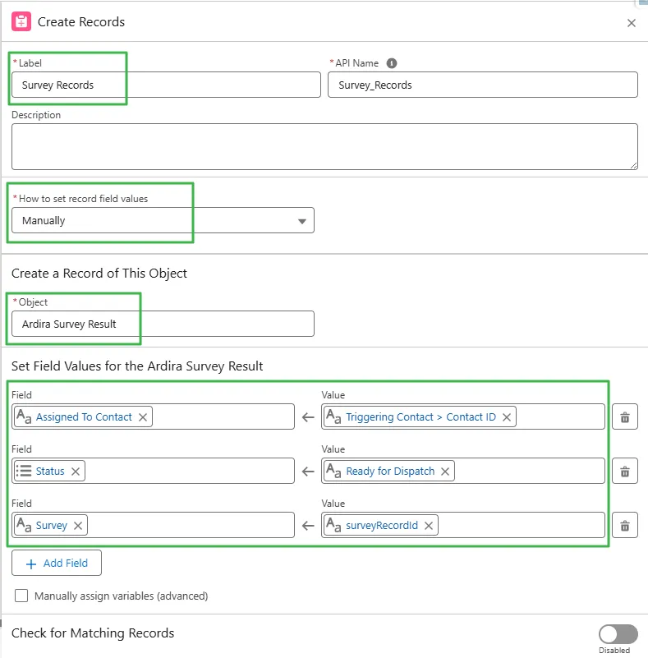Delete the Assigned To Contact field row
The image size is (648, 658).
tap(625, 416)
